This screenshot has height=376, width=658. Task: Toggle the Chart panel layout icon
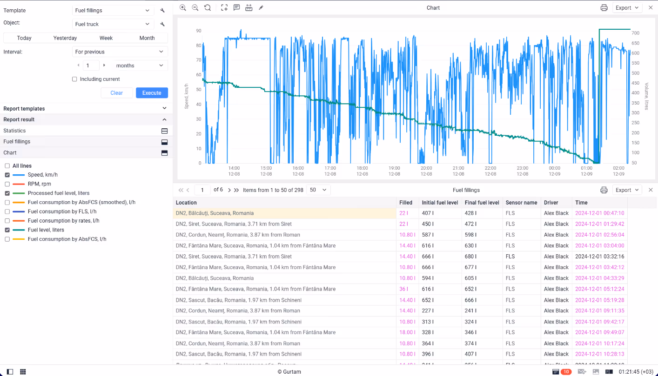pyautogui.click(x=164, y=153)
